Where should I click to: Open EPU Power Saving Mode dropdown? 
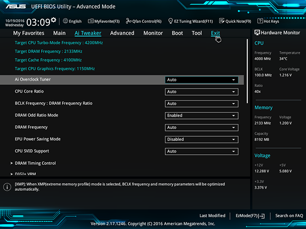[201, 139]
